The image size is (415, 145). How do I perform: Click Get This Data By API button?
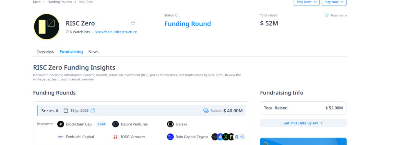[303, 123]
